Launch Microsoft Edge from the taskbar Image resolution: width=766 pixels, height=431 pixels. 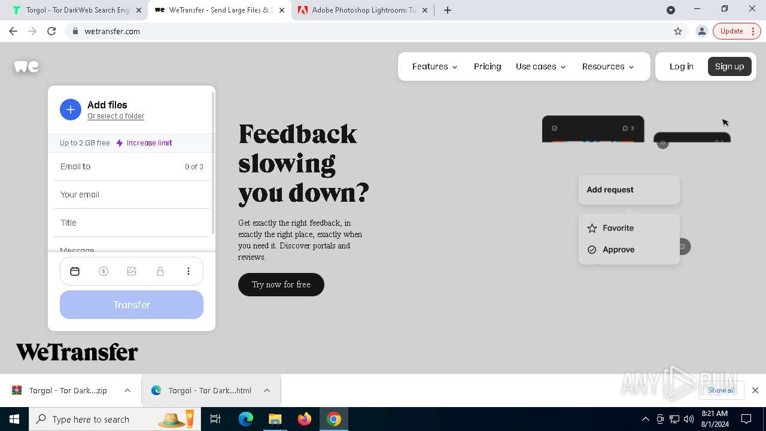[x=246, y=419]
